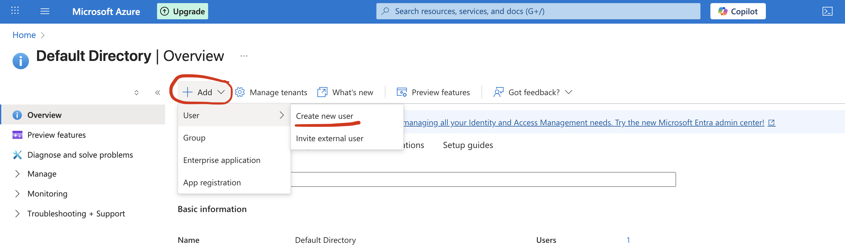Click the Overview info icon in sidebar
The height and width of the screenshot is (250, 845).
(x=17, y=115)
